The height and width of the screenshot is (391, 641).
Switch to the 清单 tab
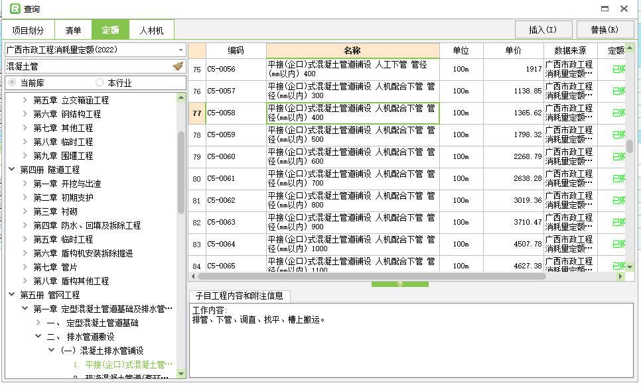point(73,30)
